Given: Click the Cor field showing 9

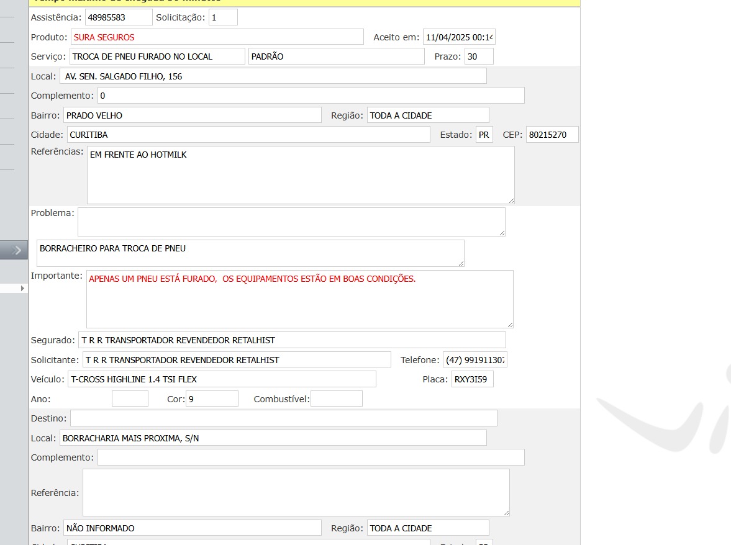Looking at the screenshot, I should point(212,399).
